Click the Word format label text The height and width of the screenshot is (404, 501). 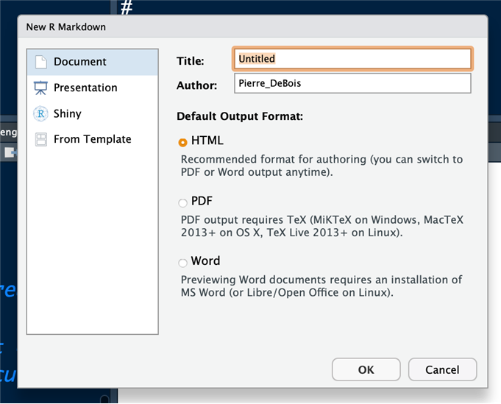205,261
